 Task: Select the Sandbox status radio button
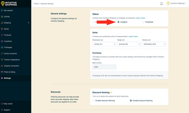[118, 22]
